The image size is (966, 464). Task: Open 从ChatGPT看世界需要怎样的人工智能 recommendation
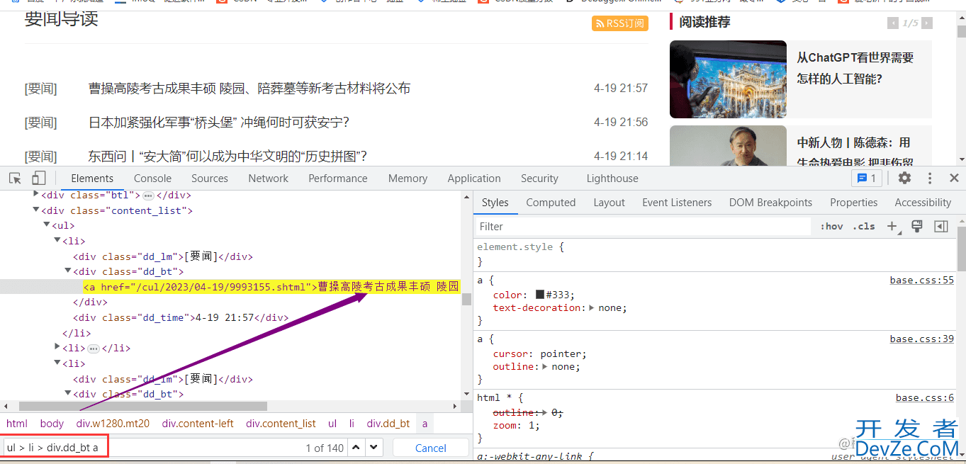pyautogui.click(x=855, y=68)
